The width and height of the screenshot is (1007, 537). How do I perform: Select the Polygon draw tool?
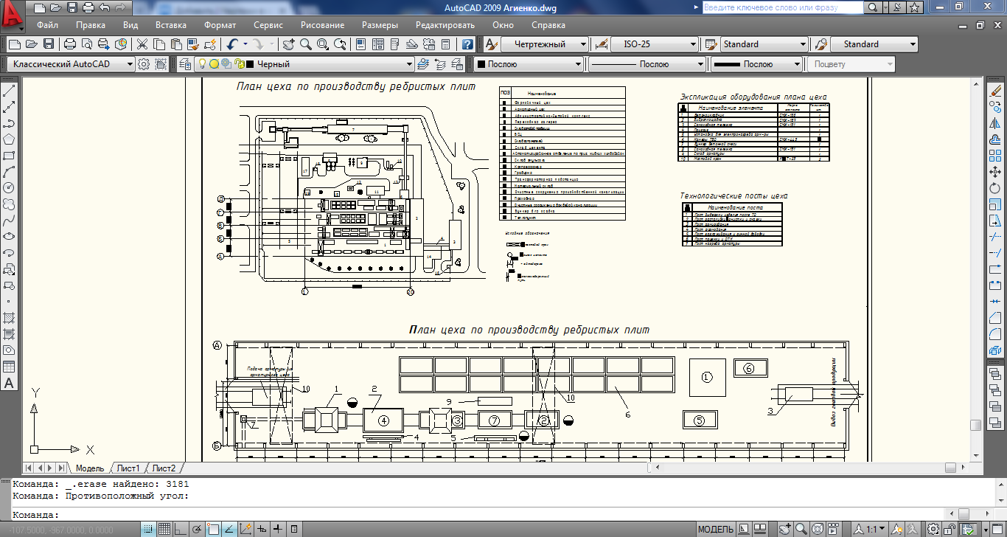tap(10, 139)
